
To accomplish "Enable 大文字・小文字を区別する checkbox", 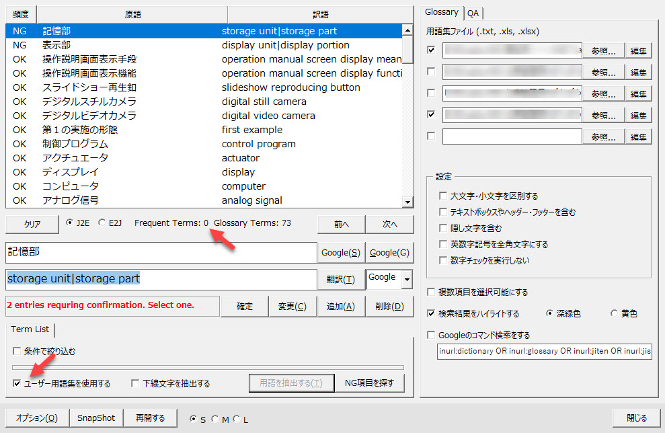I will [x=442, y=196].
